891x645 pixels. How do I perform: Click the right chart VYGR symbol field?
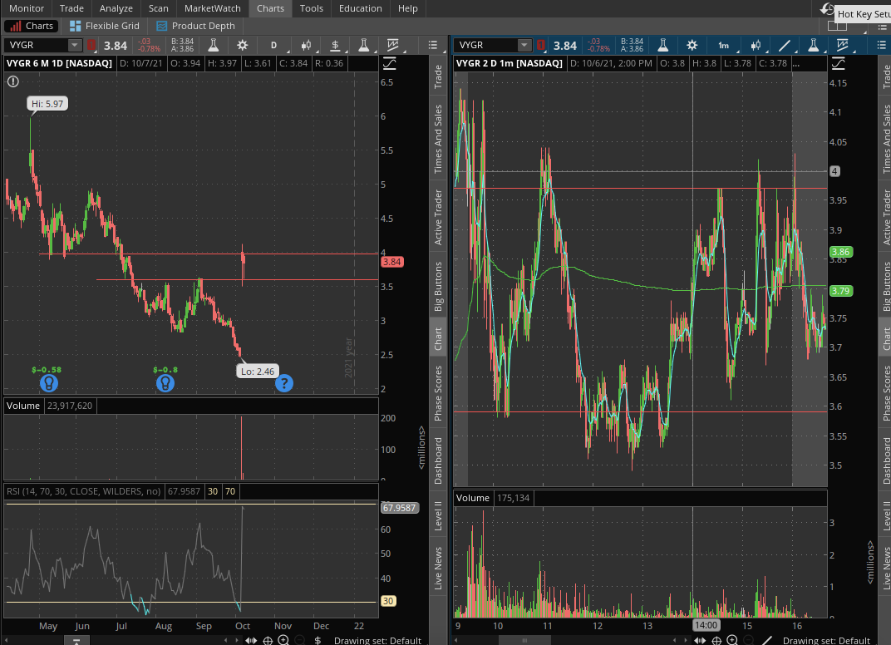pyautogui.click(x=486, y=45)
